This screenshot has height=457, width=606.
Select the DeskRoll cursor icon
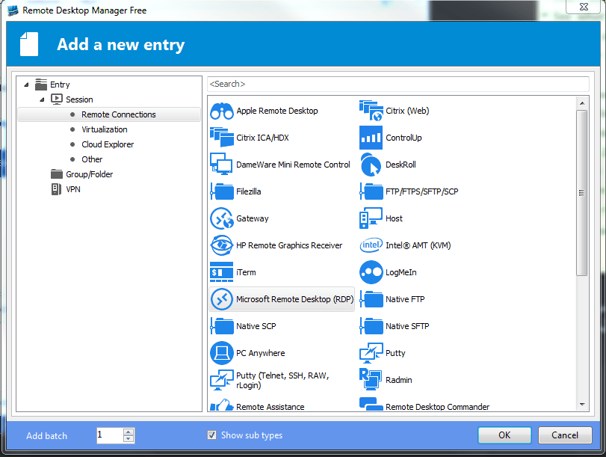coord(371,164)
